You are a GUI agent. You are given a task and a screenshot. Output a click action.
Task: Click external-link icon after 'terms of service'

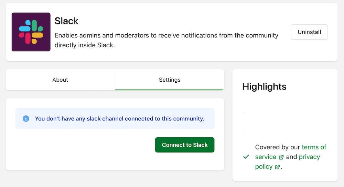(281, 157)
